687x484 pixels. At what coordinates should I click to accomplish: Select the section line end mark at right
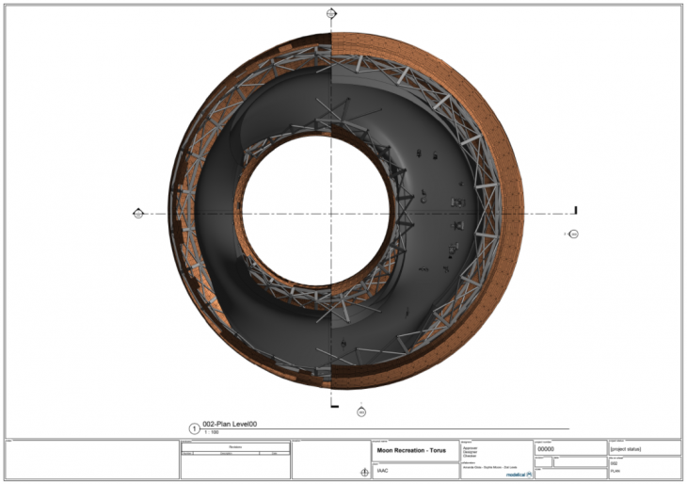[575, 212]
